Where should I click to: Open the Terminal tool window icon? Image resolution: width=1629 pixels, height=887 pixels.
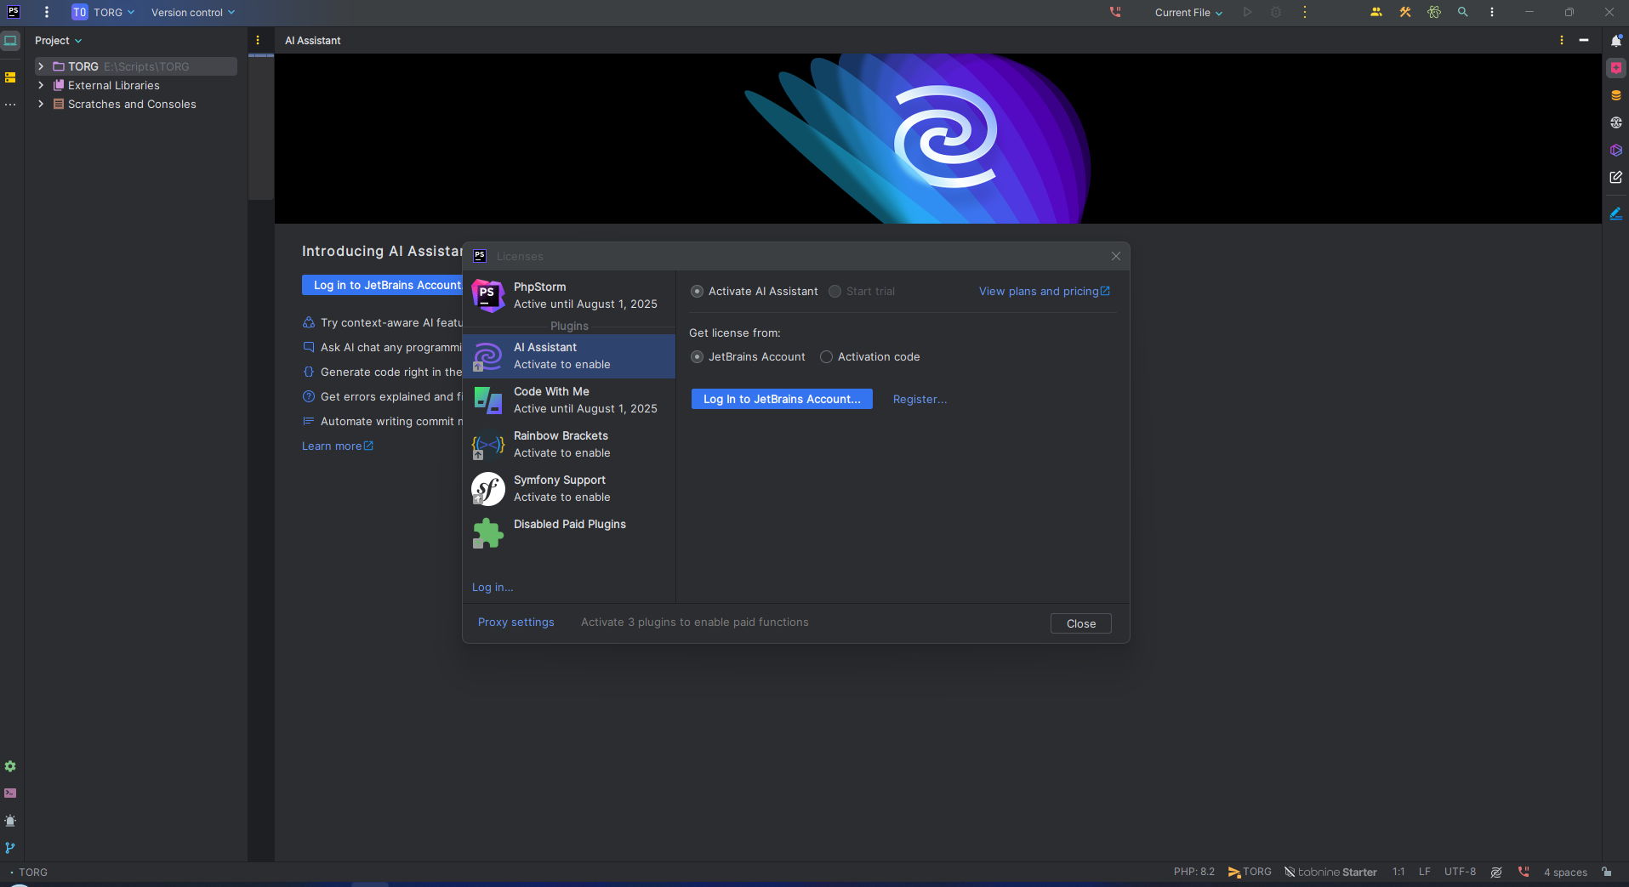10,793
